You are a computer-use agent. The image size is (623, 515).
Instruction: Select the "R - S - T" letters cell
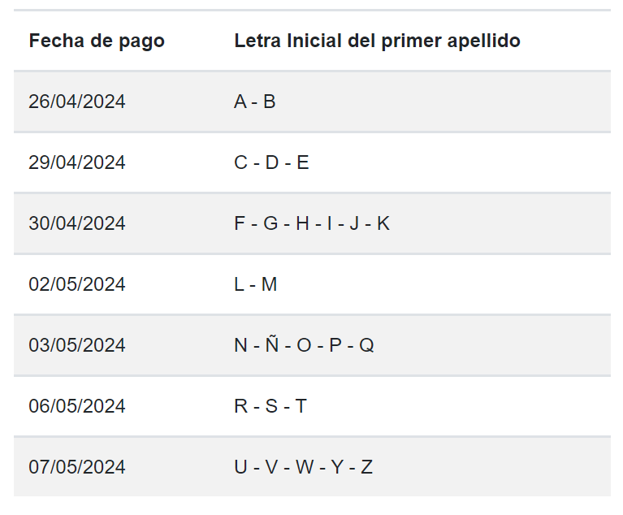pyautogui.click(x=270, y=406)
